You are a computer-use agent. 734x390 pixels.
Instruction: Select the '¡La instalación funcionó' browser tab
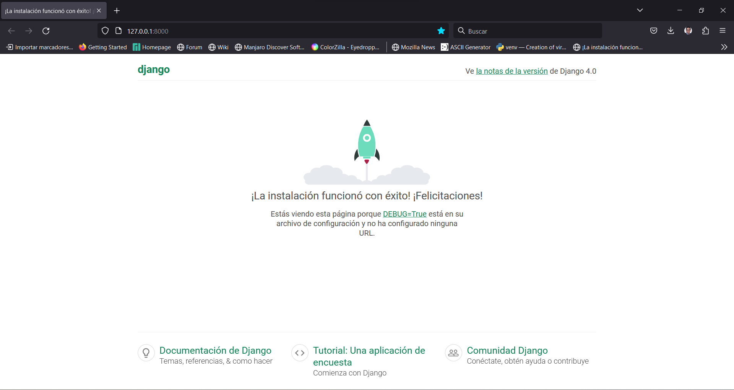pos(48,11)
